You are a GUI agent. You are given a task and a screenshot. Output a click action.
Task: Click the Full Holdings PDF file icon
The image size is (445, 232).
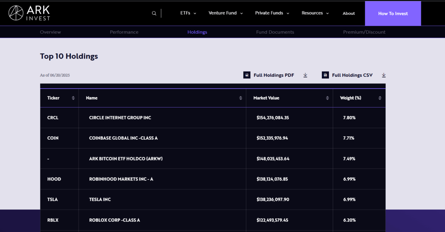[247, 75]
